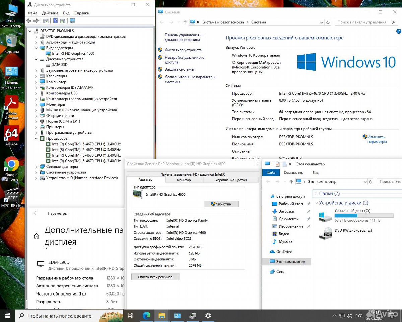Open Дополнительные параметры системы link
The image size is (402, 322).
pos(190,79)
